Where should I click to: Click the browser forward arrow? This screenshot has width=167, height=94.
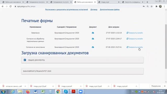(x=7, y=6)
